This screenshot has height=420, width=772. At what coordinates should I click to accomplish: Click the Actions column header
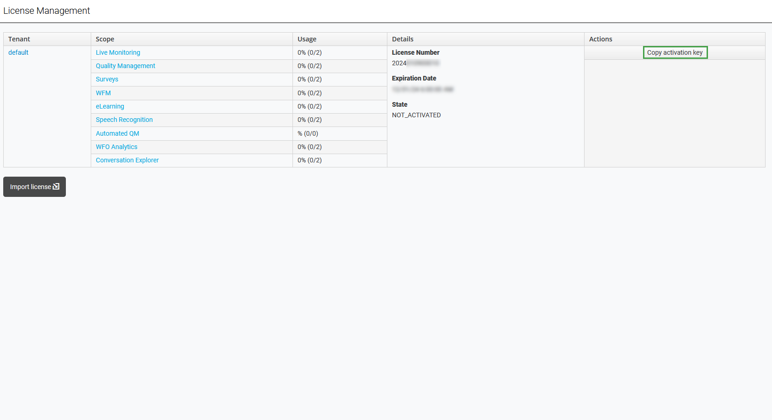pos(675,39)
